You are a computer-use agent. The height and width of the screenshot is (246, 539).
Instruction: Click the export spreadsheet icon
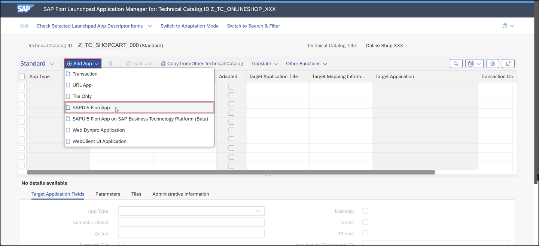[471, 64]
